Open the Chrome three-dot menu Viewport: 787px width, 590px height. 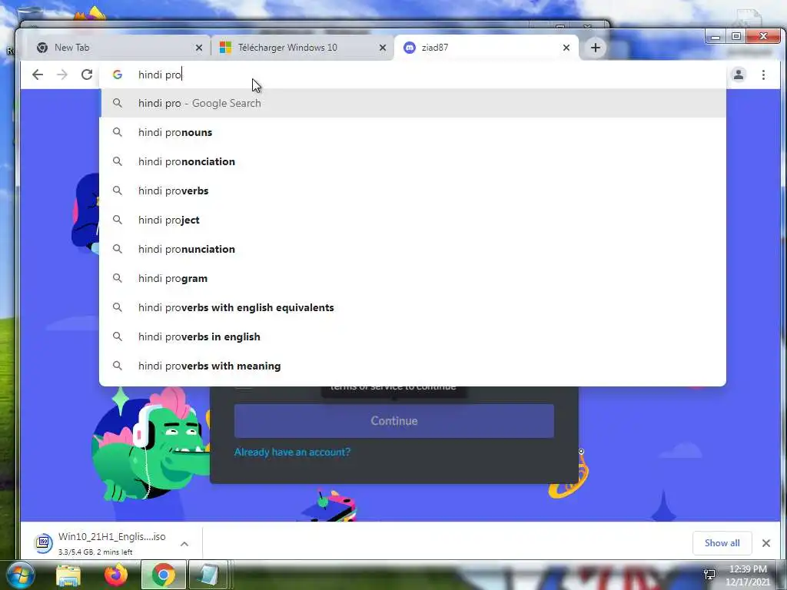[x=763, y=75]
